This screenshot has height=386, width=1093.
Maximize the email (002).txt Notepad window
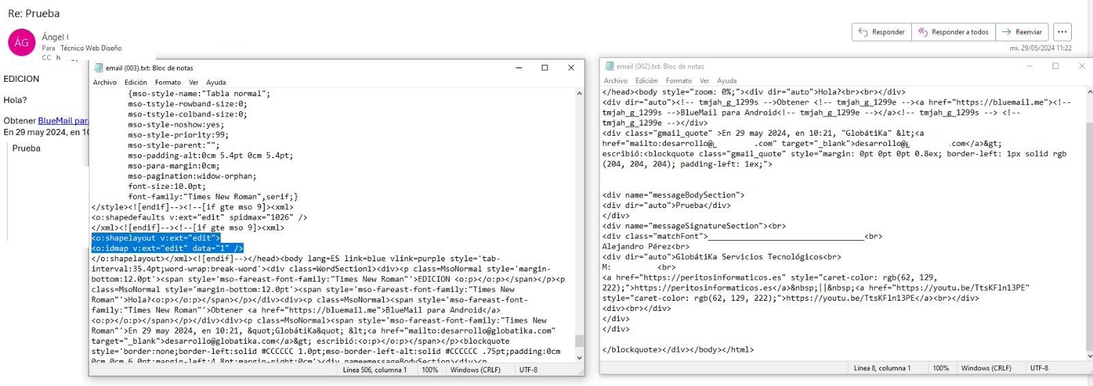1055,66
